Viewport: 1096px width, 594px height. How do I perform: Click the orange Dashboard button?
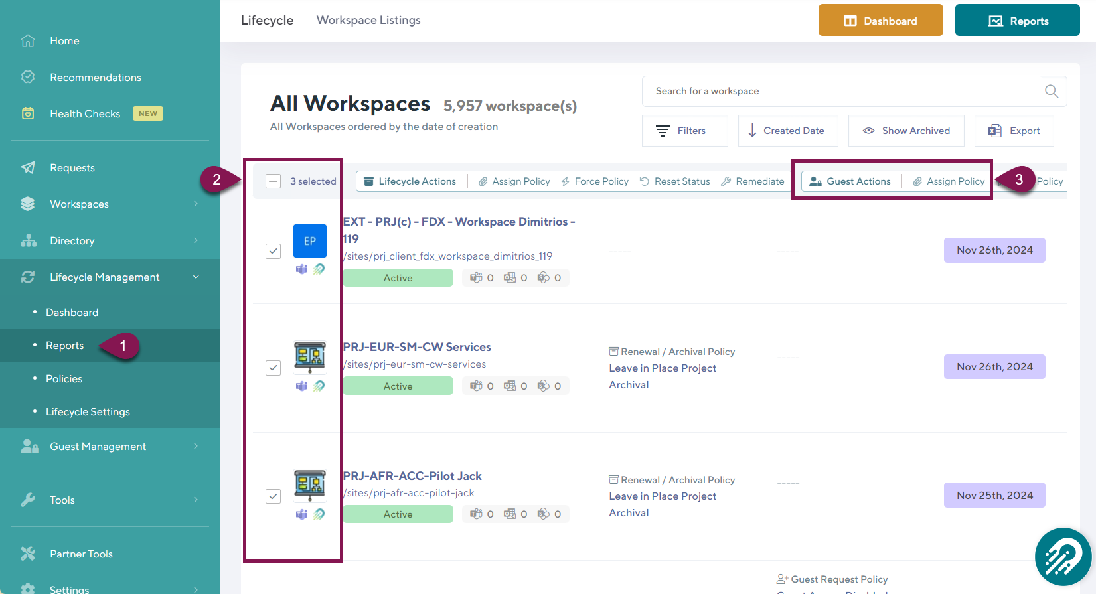click(880, 21)
